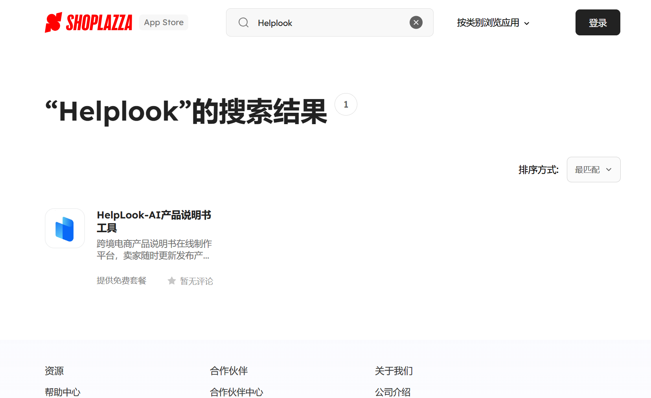The height and width of the screenshot is (398, 651).
Task: Click the search result count badge showing 1
Action: pos(346,104)
